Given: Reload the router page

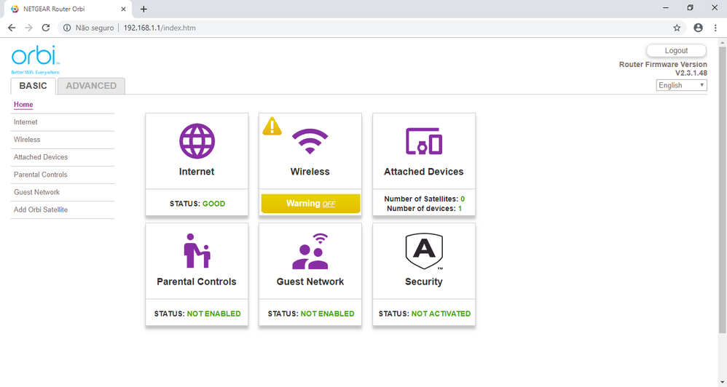Looking at the screenshot, I should pos(45,28).
